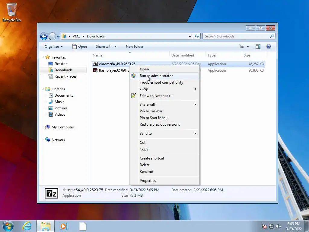
Task: Click the blank document taskbar icon
Action: (83, 226)
